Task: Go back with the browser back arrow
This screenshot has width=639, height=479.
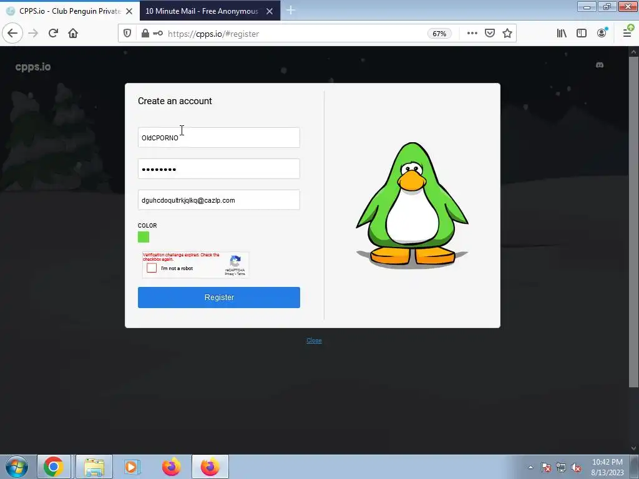Action: 12,33
